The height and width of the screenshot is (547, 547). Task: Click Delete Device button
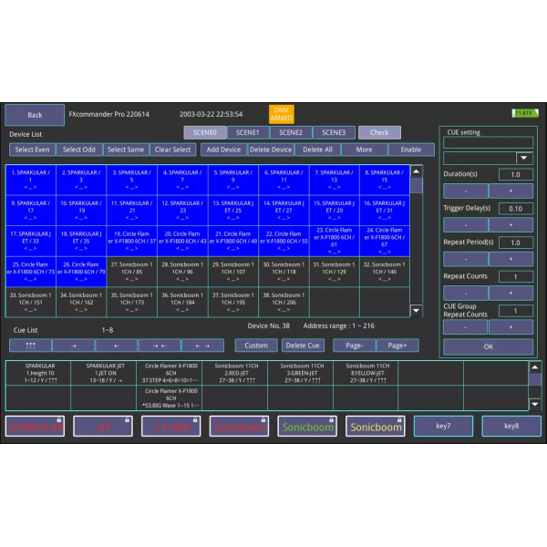[271, 150]
